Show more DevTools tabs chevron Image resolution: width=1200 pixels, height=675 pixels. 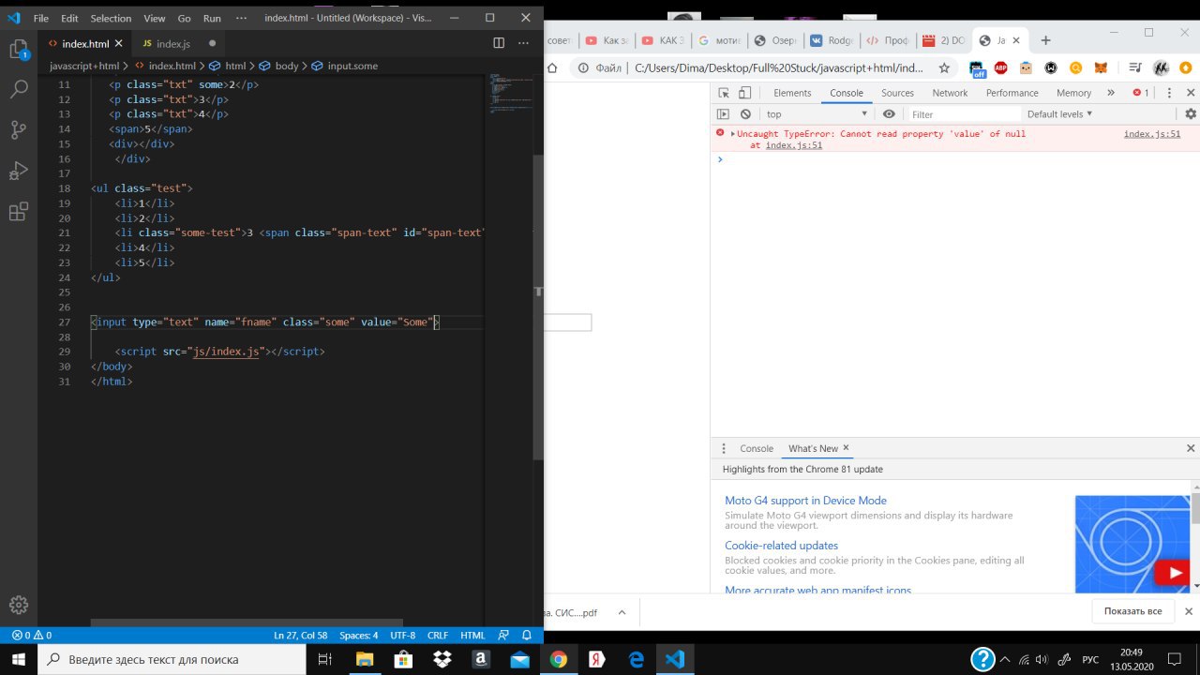[1111, 93]
